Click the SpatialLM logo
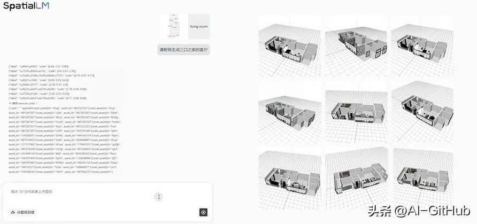Screen dimensions: 477x224 coord(26,6)
